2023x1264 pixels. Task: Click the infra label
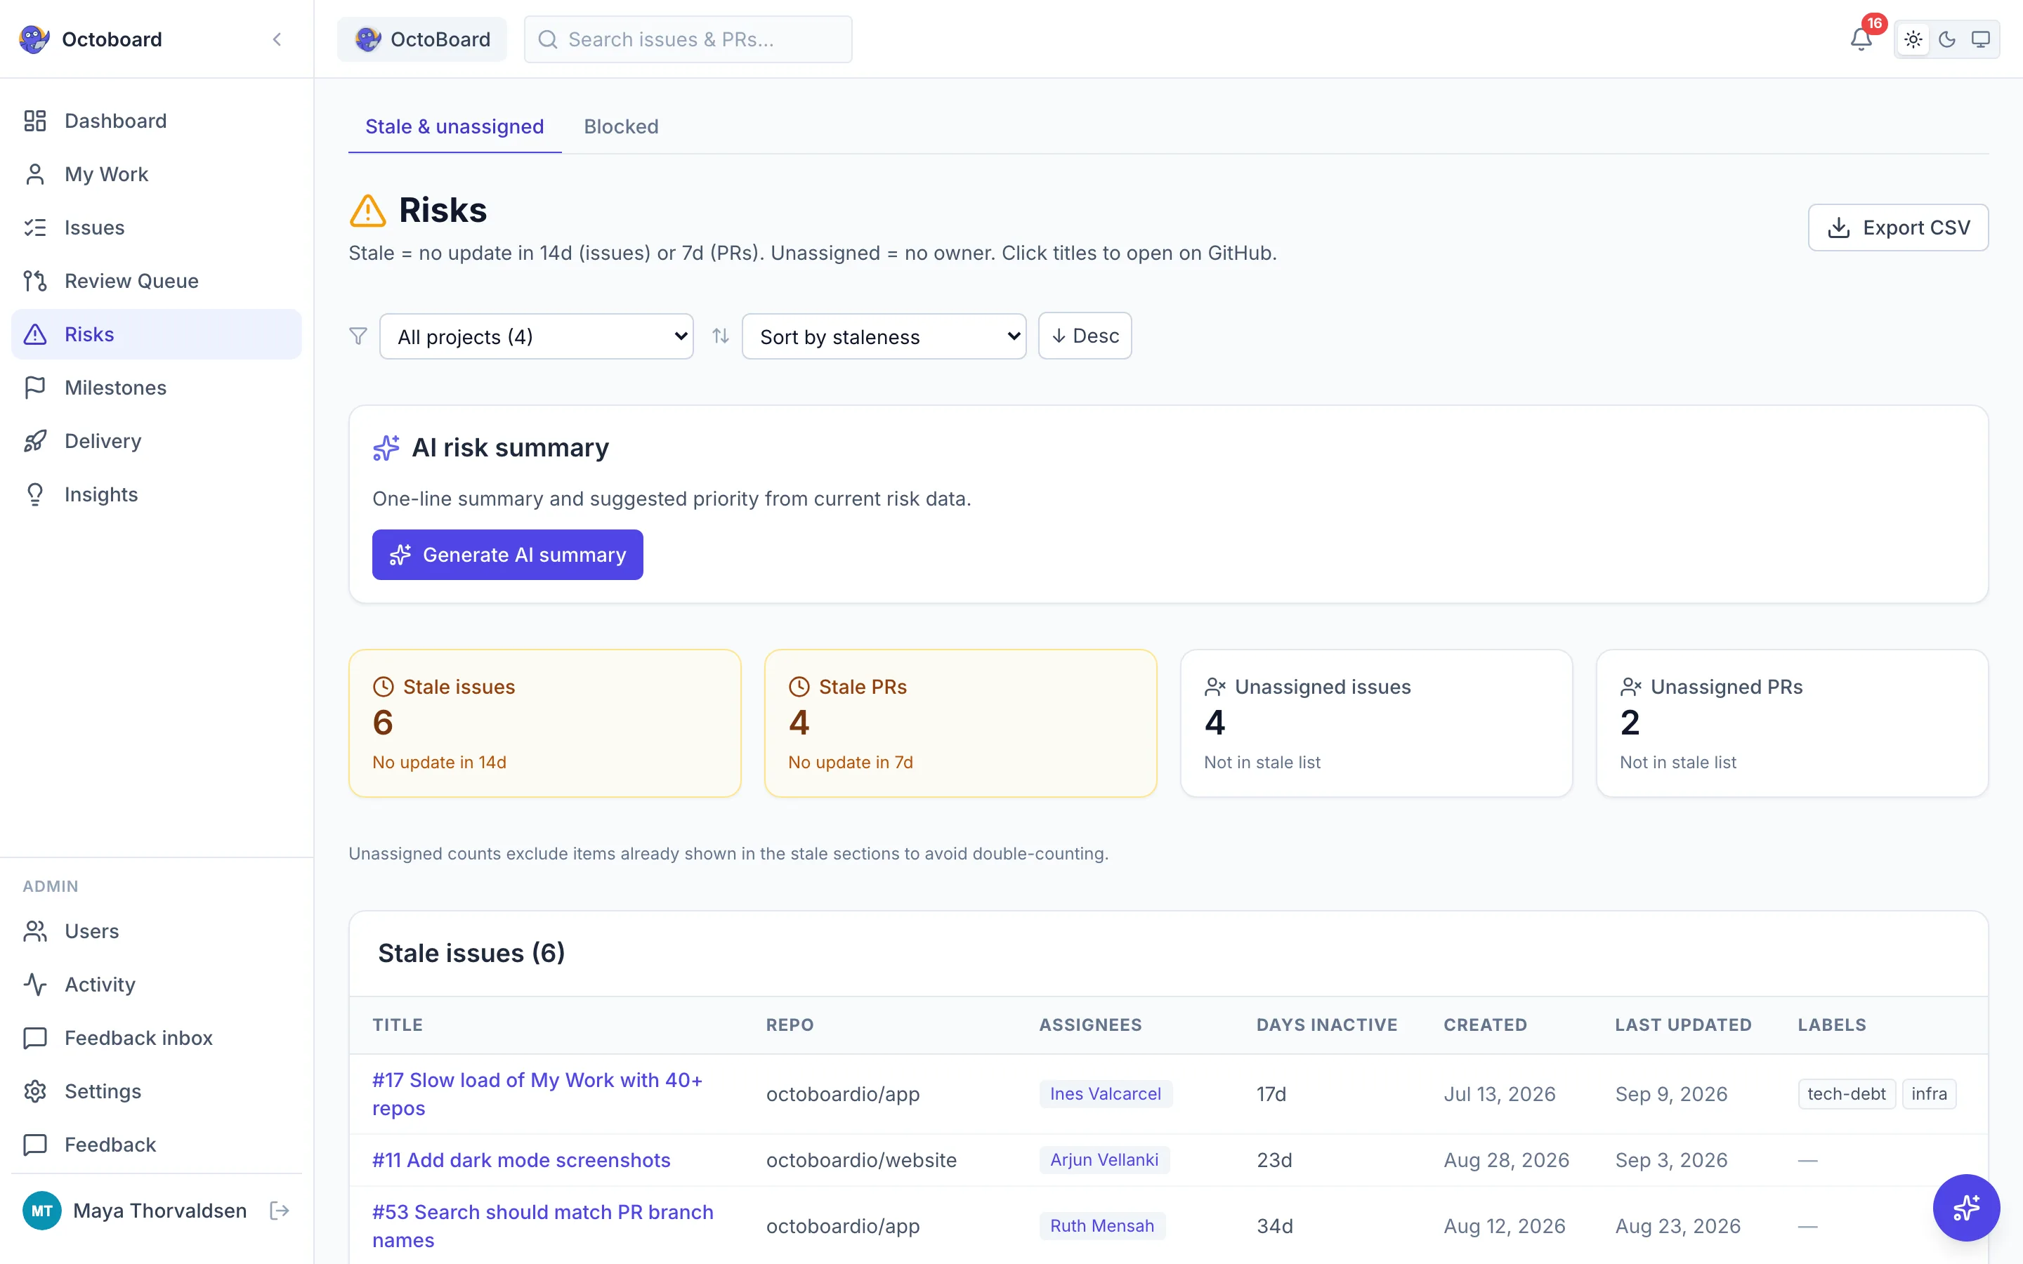pyautogui.click(x=1929, y=1093)
